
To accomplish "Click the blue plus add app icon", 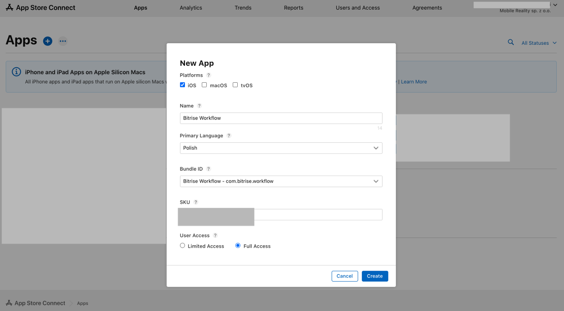I will [x=48, y=41].
